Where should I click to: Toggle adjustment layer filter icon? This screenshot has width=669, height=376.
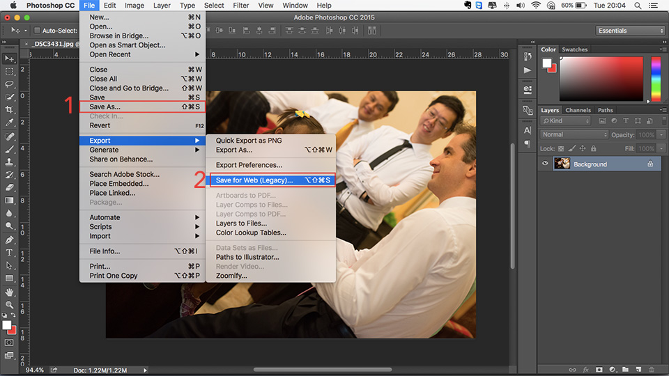[614, 121]
